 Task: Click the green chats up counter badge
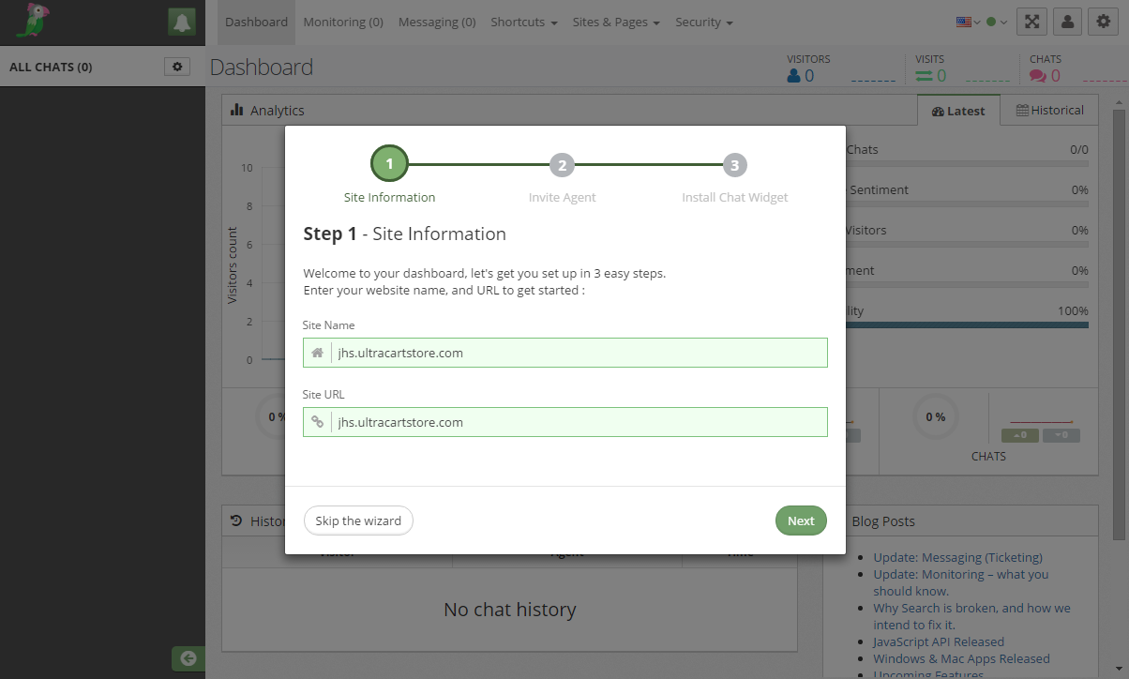pyautogui.click(x=1020, y=435)
